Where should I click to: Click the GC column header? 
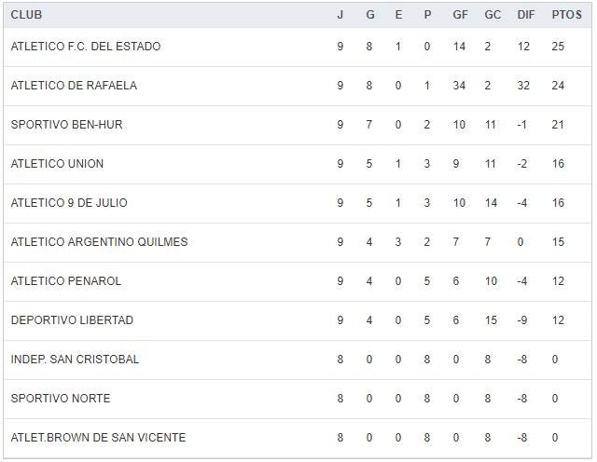click(x=493, y=15)
